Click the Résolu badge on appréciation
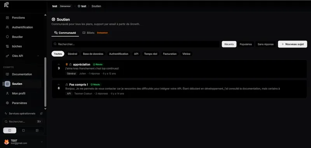The image size is (311, 148). [x=98, y=64]
